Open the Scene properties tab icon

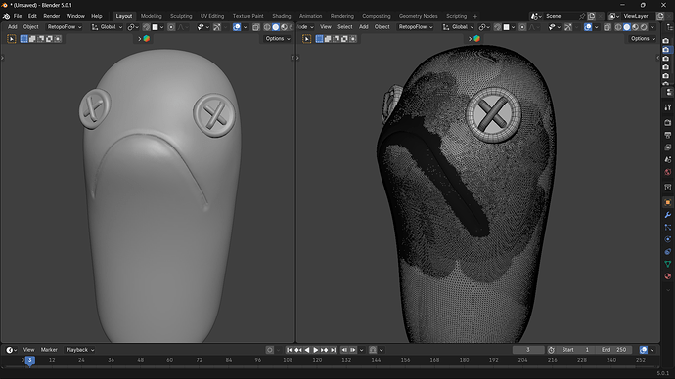(x=668, y=159)
